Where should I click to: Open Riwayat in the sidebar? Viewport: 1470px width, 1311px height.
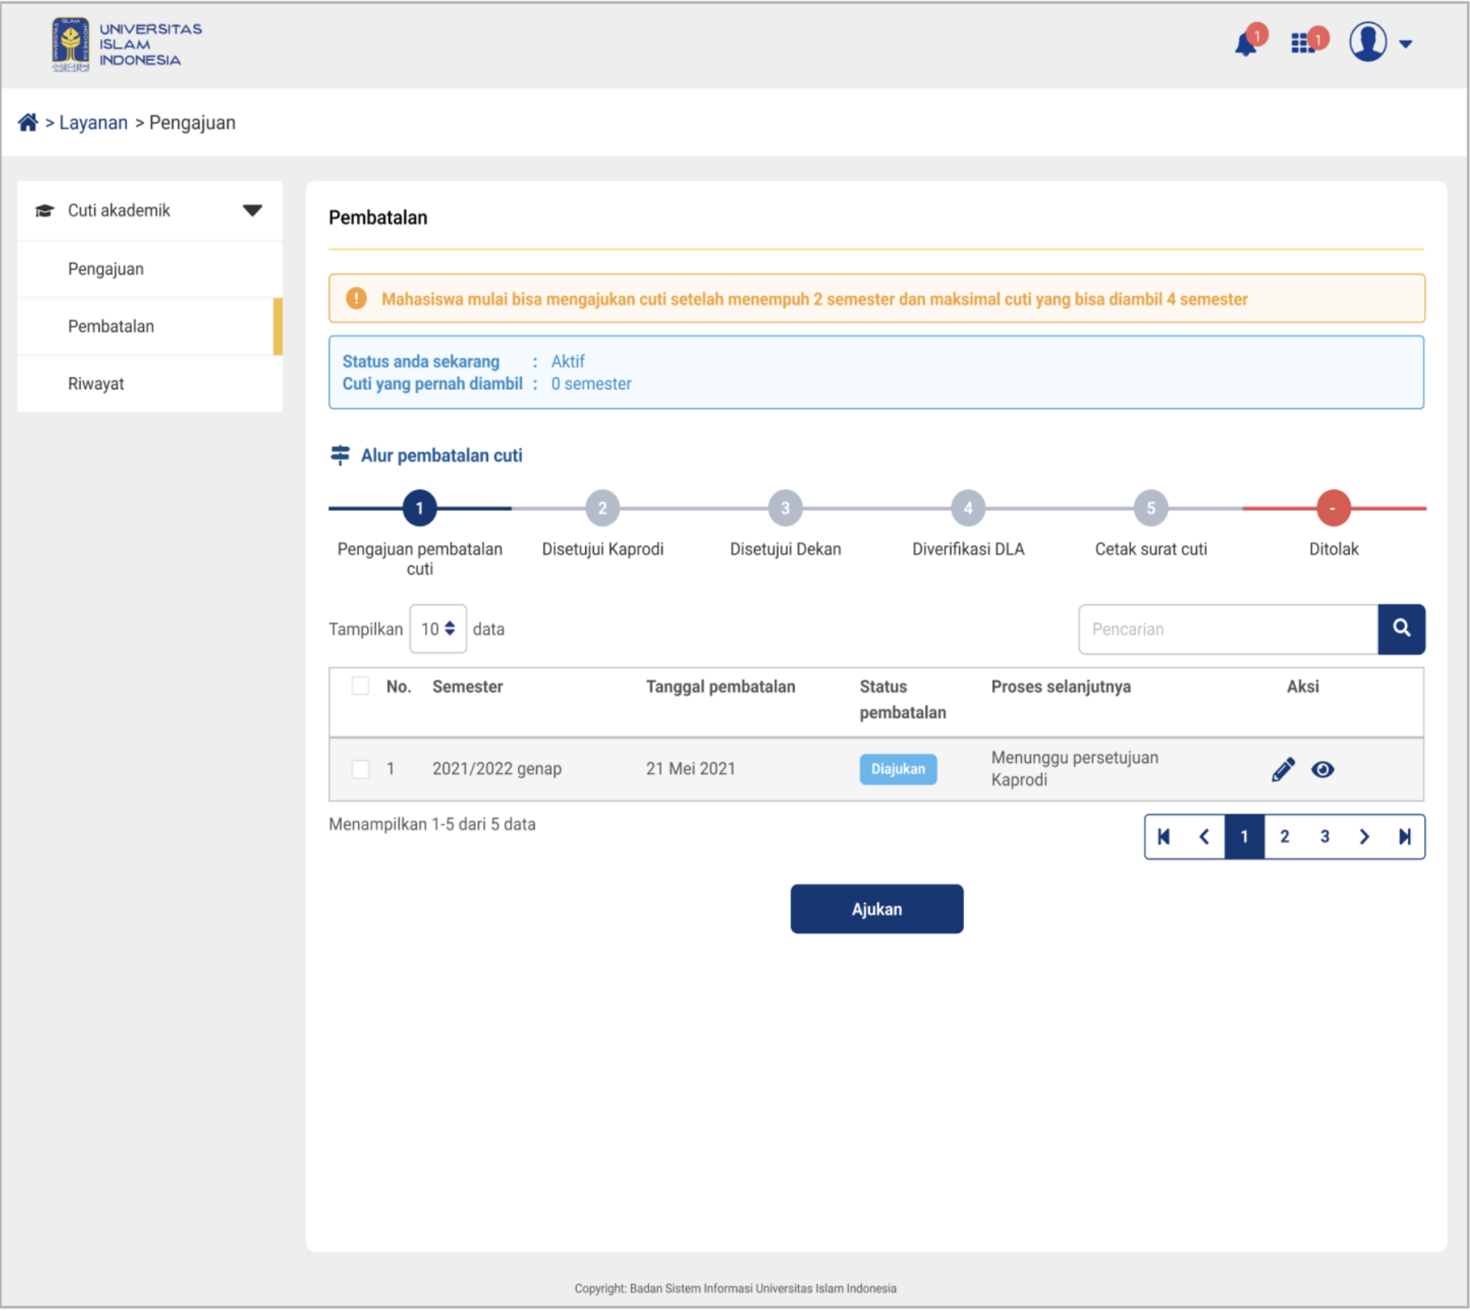[x=96, y=383]
